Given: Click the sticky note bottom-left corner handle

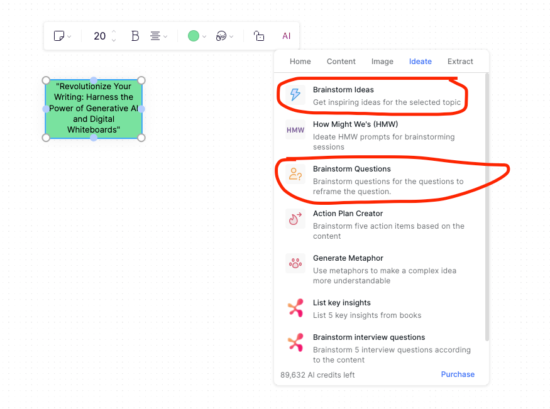Looking at the screenshot, I should pos(46,138).
